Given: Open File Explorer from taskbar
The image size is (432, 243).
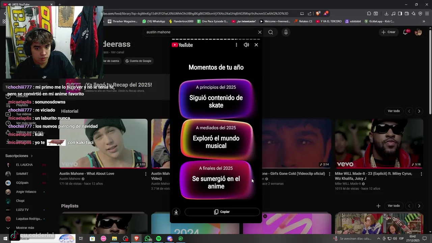Looking at the screenshot, I should point(114,239).
